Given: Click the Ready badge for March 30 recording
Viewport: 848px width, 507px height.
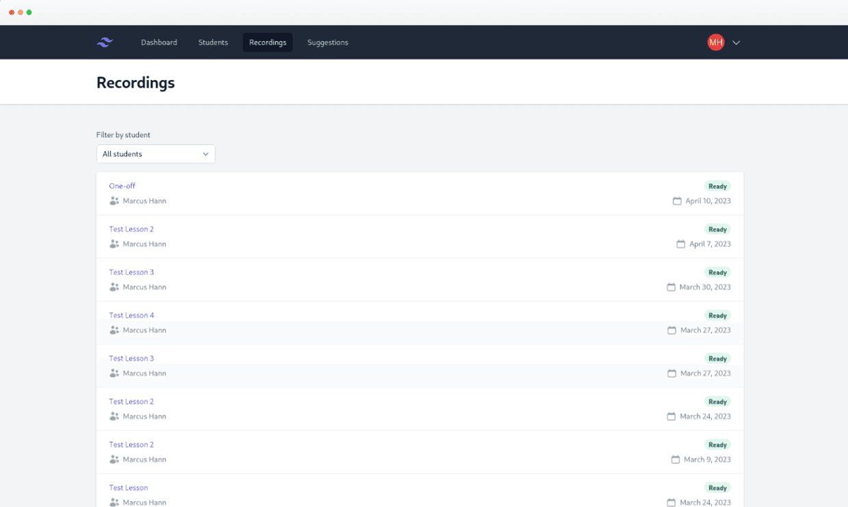Looking at the screenshot, I should (x=717, y=272).
